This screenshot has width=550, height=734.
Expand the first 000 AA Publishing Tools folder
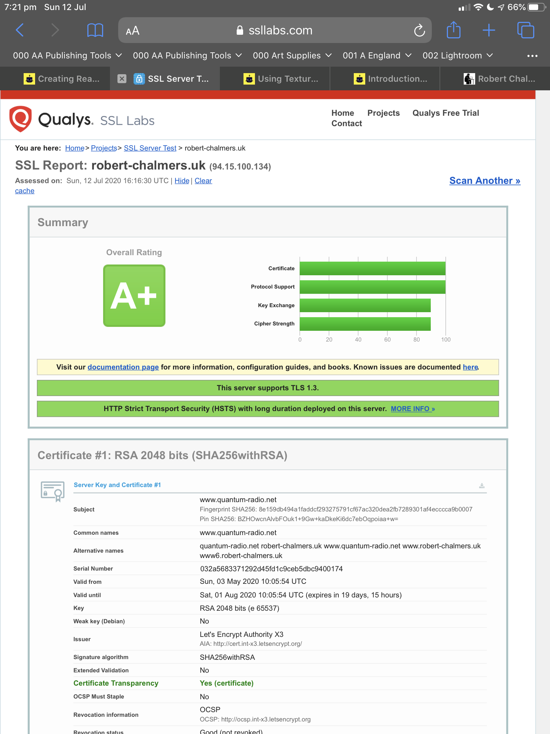click(x=68, y=56)
